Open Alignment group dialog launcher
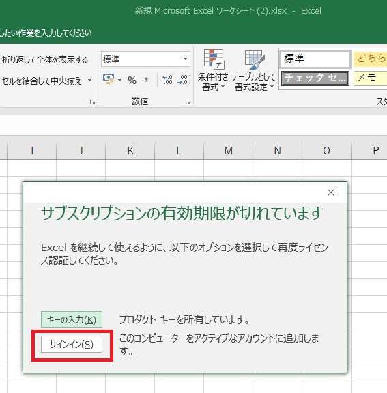This screenshot has height=393, width=387. point(92,102)
